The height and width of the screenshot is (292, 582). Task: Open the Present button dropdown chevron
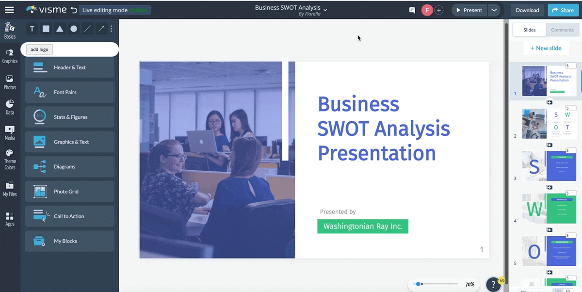pyautogui.click(x=494, y=10)
